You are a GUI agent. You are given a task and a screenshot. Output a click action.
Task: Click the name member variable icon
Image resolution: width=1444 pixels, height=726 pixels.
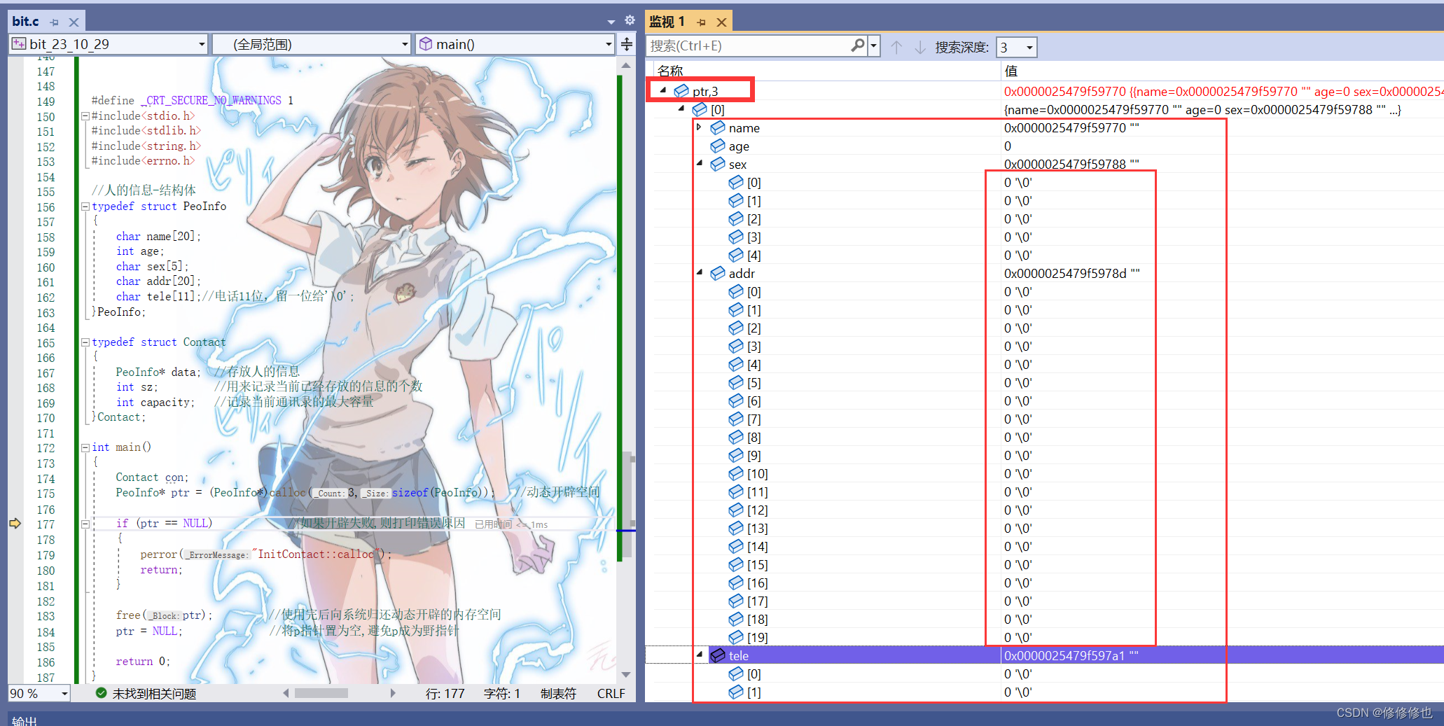pyautogui.click(x=718, y=127)
